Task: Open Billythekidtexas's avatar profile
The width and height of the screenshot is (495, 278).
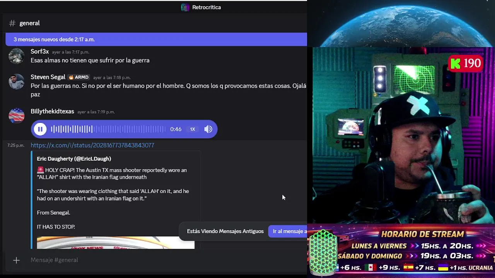Action: coord(16,116)
